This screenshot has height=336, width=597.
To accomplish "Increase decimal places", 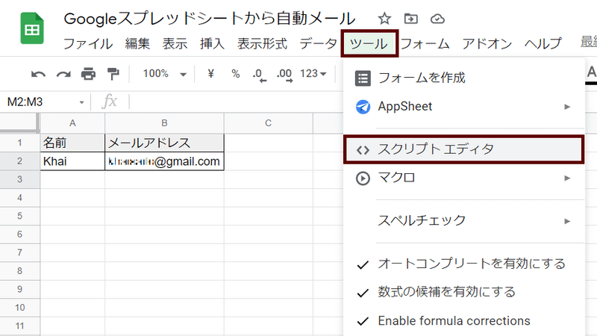I will pyautogui.click(x=285, y=74).
